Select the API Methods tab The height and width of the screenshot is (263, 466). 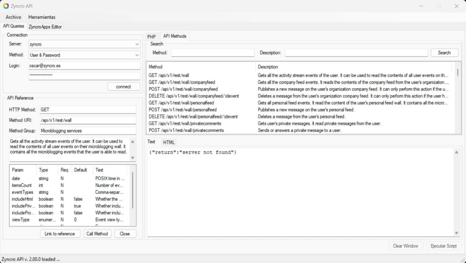[x=175, y=36]
